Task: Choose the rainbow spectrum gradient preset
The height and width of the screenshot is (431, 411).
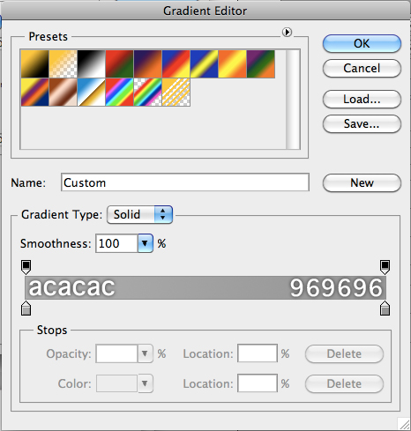Action: [x=119, y=93]
